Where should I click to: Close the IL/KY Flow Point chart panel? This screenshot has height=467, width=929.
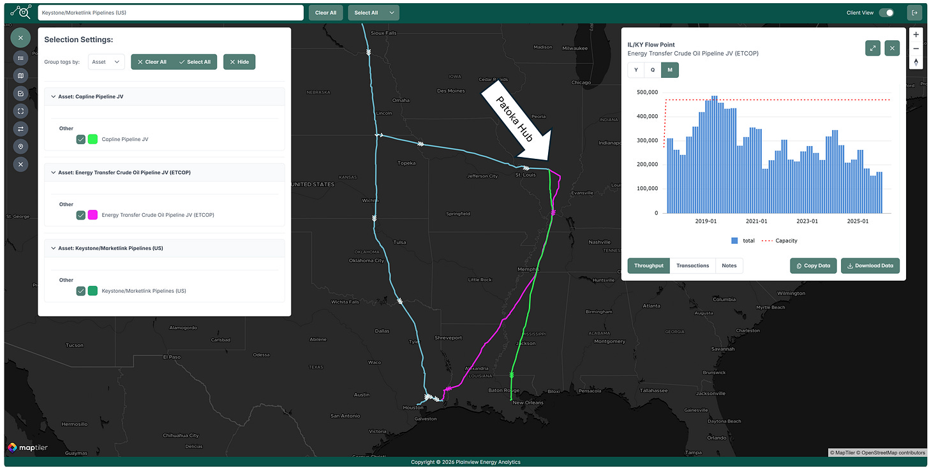point(892,48)
